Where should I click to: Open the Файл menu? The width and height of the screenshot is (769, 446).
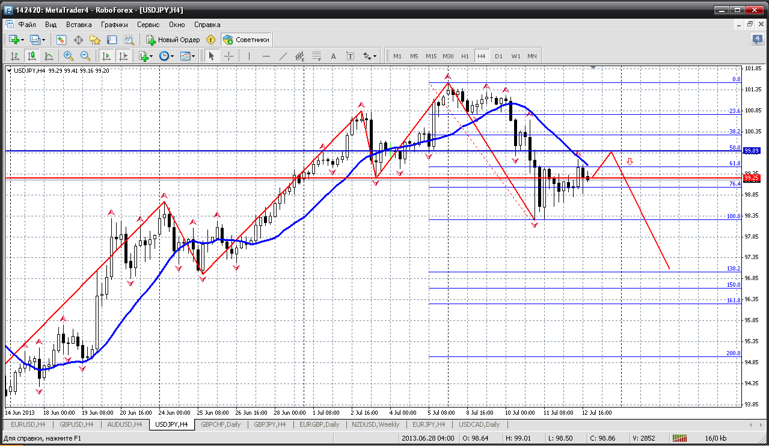click(27, 25)
